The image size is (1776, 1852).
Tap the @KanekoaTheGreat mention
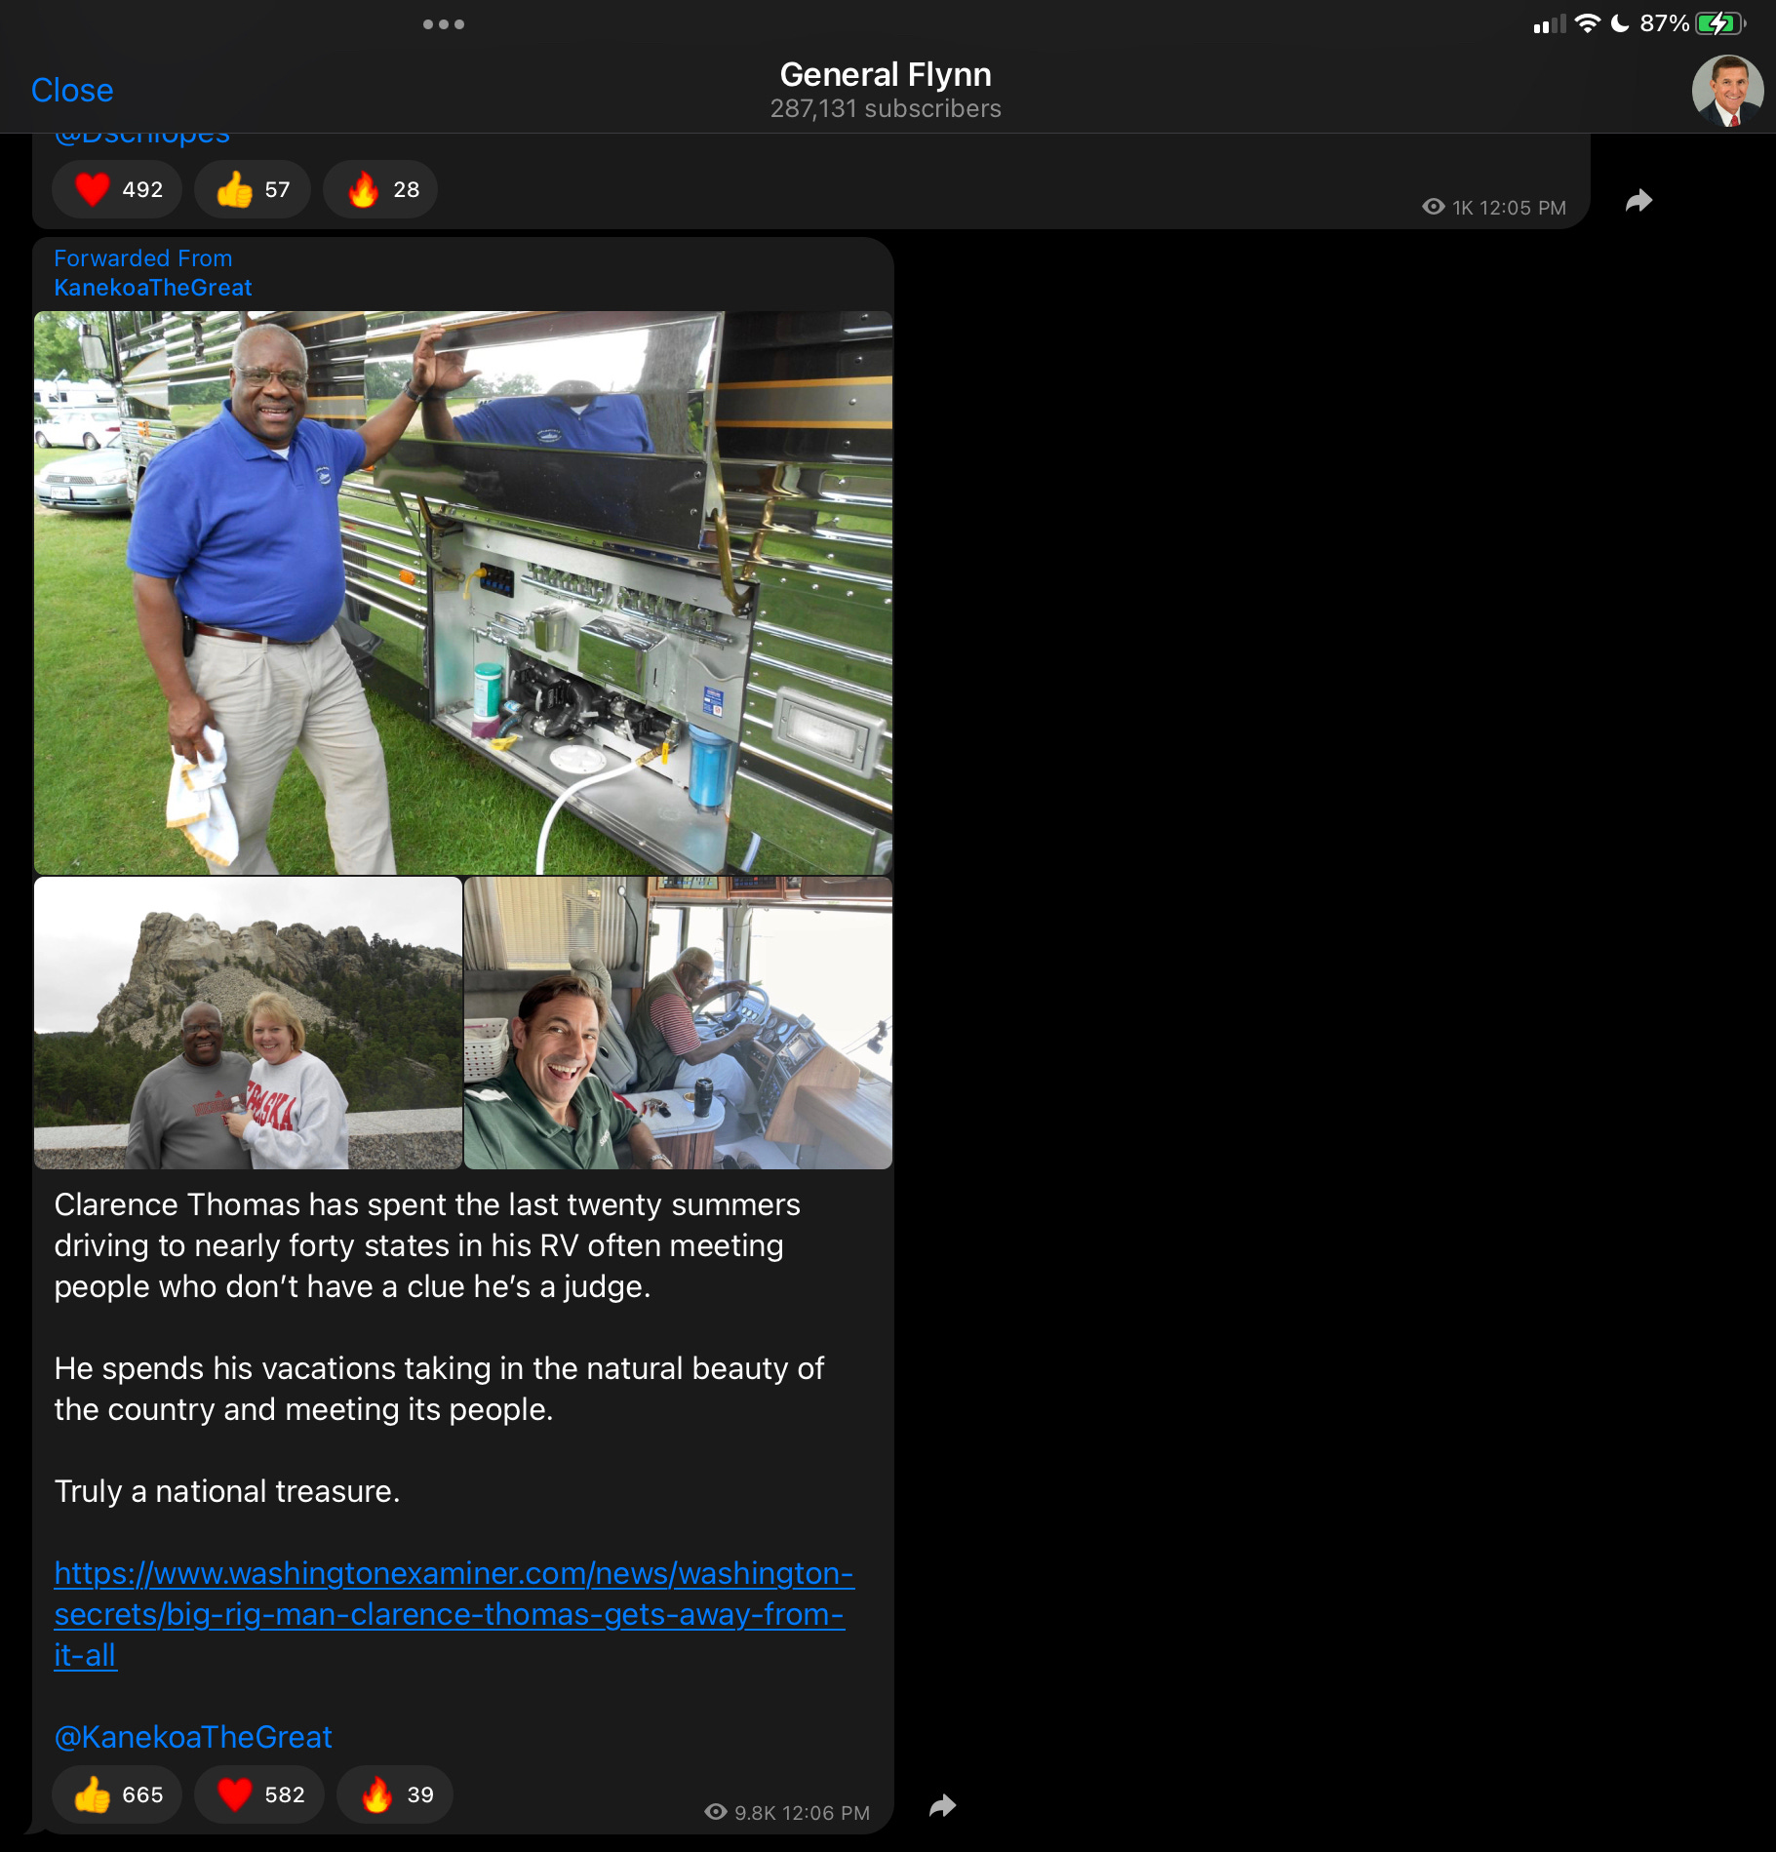[x=193, y=1737]
